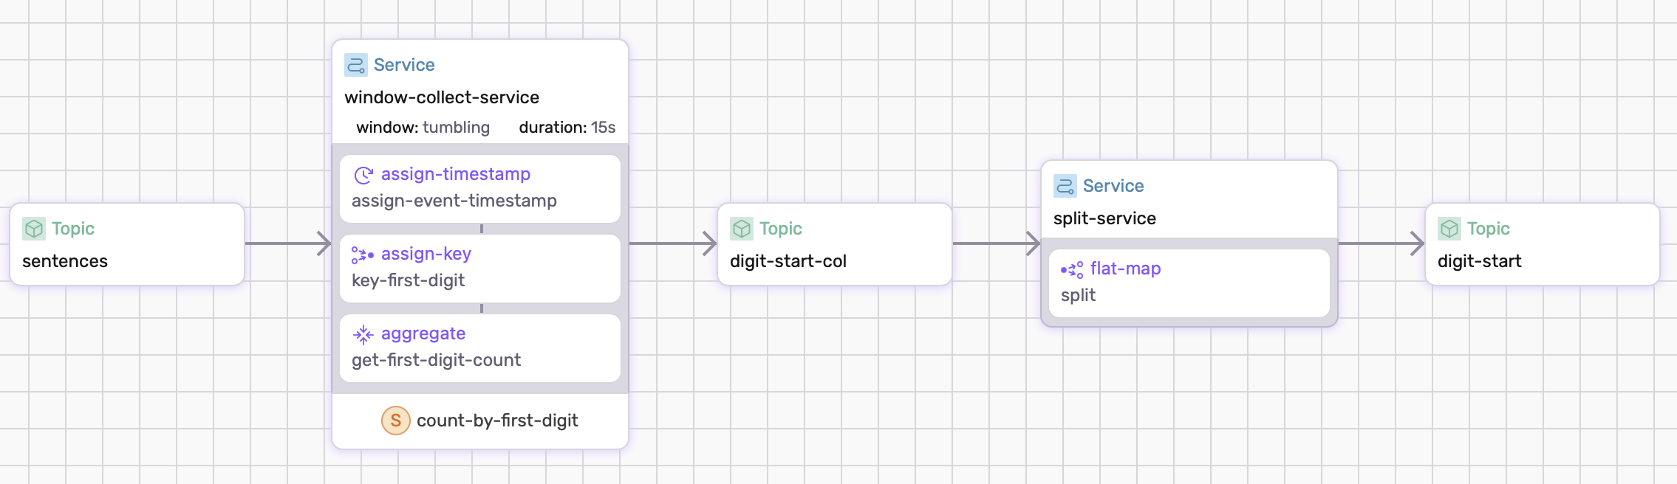Click the flat-map icon
Viewport: 1677px width, 484px height.
[x=1072, y=269]
